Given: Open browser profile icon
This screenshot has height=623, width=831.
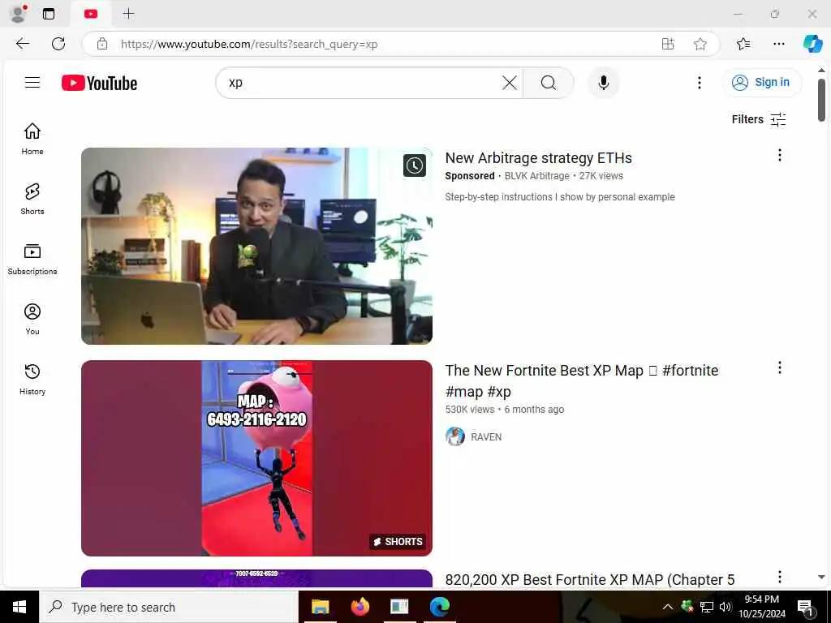Looking at the screenshot, I should 19,14.
